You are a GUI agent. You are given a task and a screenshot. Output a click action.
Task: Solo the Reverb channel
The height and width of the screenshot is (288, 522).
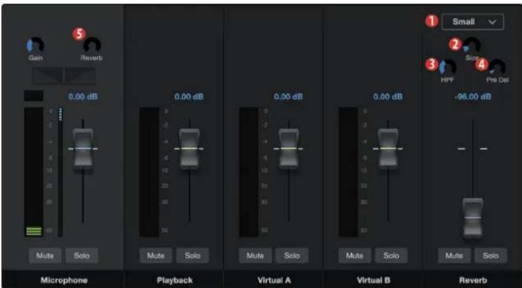coord(491,256)
